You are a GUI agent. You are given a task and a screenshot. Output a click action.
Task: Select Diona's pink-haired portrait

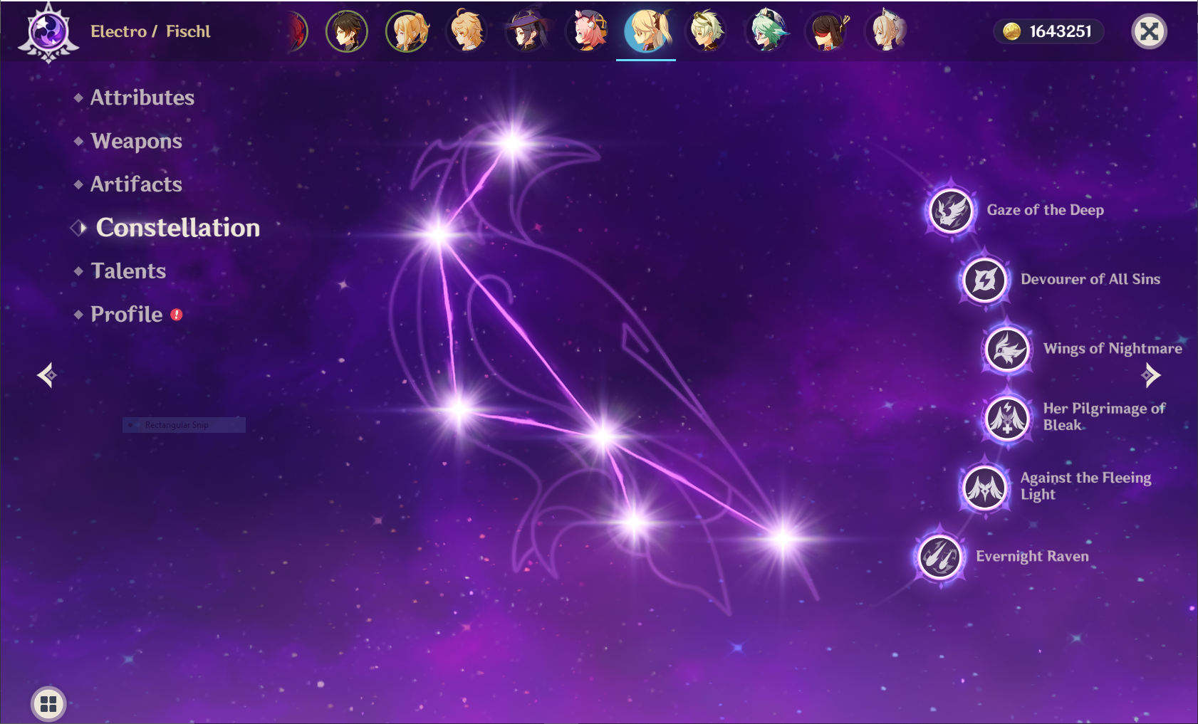586,31
